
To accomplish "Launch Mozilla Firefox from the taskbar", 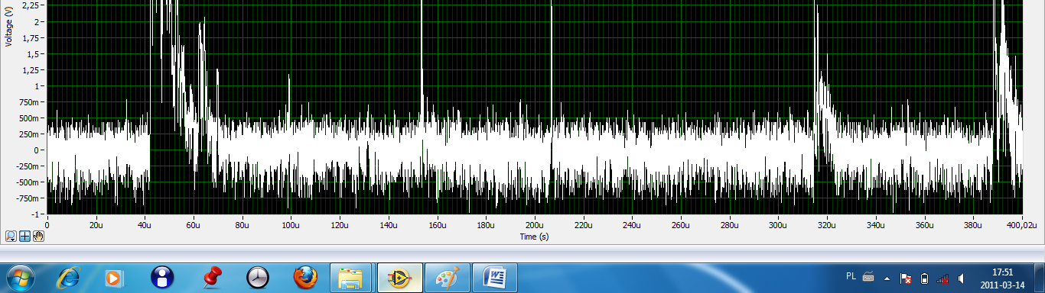I will (x=305, y=278).
